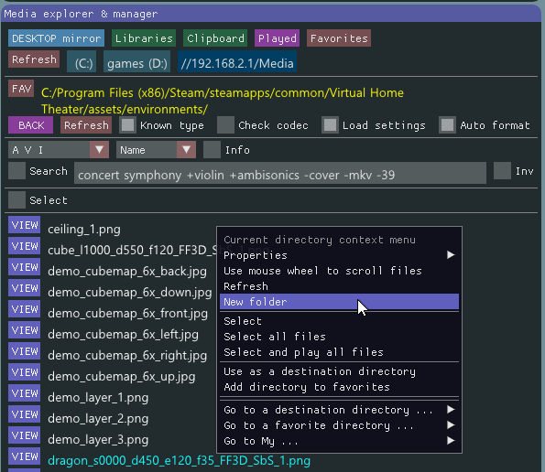Open the games (D:) drive
545x472 pixels.
click(x=137, y=62)
